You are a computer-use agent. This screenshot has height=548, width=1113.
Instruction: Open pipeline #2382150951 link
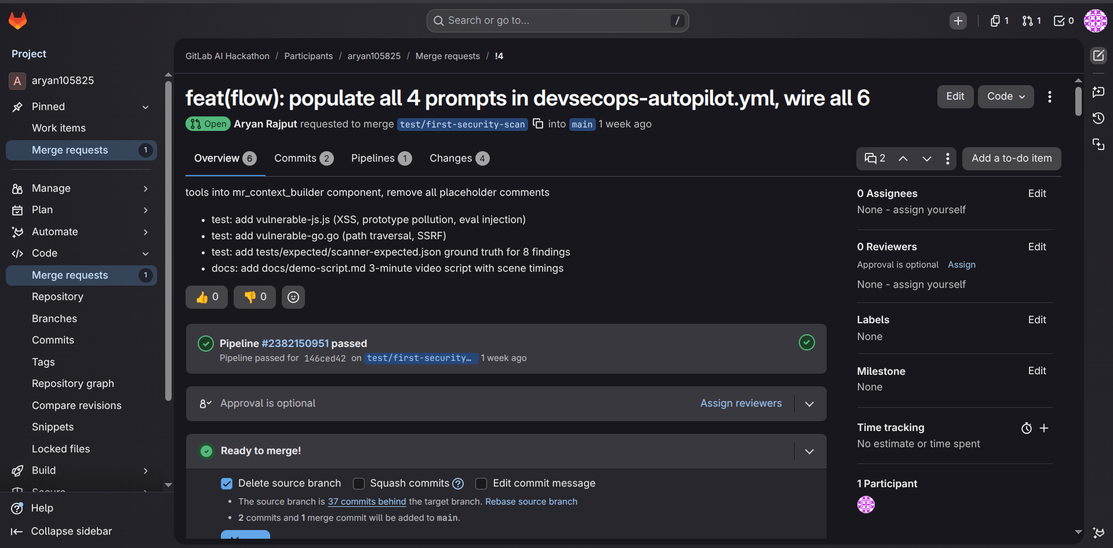tap(295, 344)
